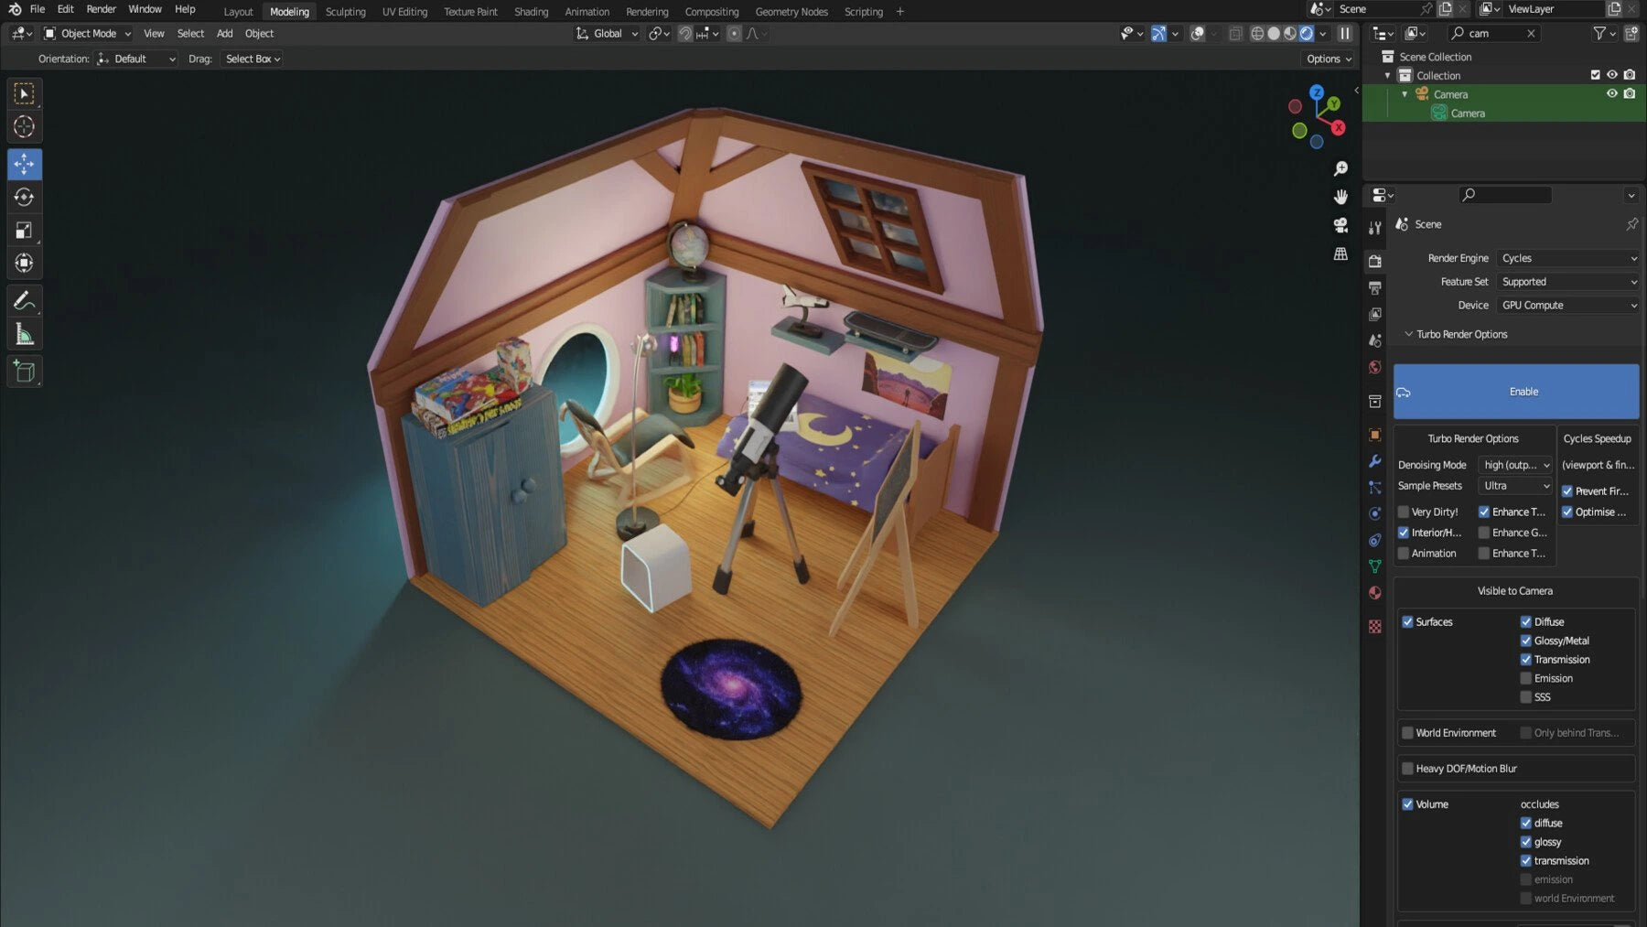The width and height of the screenshot is (1647, 927).
Task: Click the Options button in the header
Action: pyautogui.click(x=1329, y=59)
